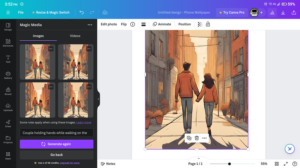
Task: Open the 55% zoom level menu
Action: coord(264,164)
